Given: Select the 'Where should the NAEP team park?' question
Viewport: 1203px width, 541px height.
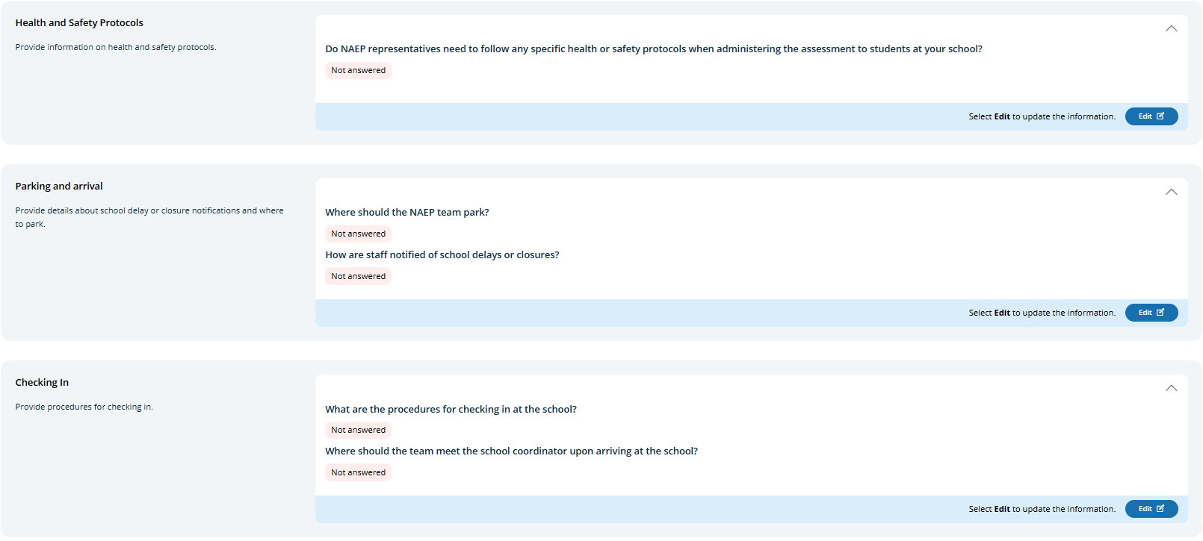Looking at the screenshot, I should 407,213.
